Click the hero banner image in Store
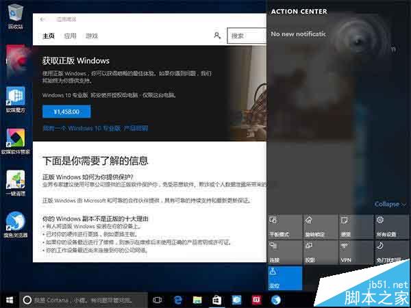The height and width of the screenshot is (308, 411). pyautogui.click(x=249, y=94)
